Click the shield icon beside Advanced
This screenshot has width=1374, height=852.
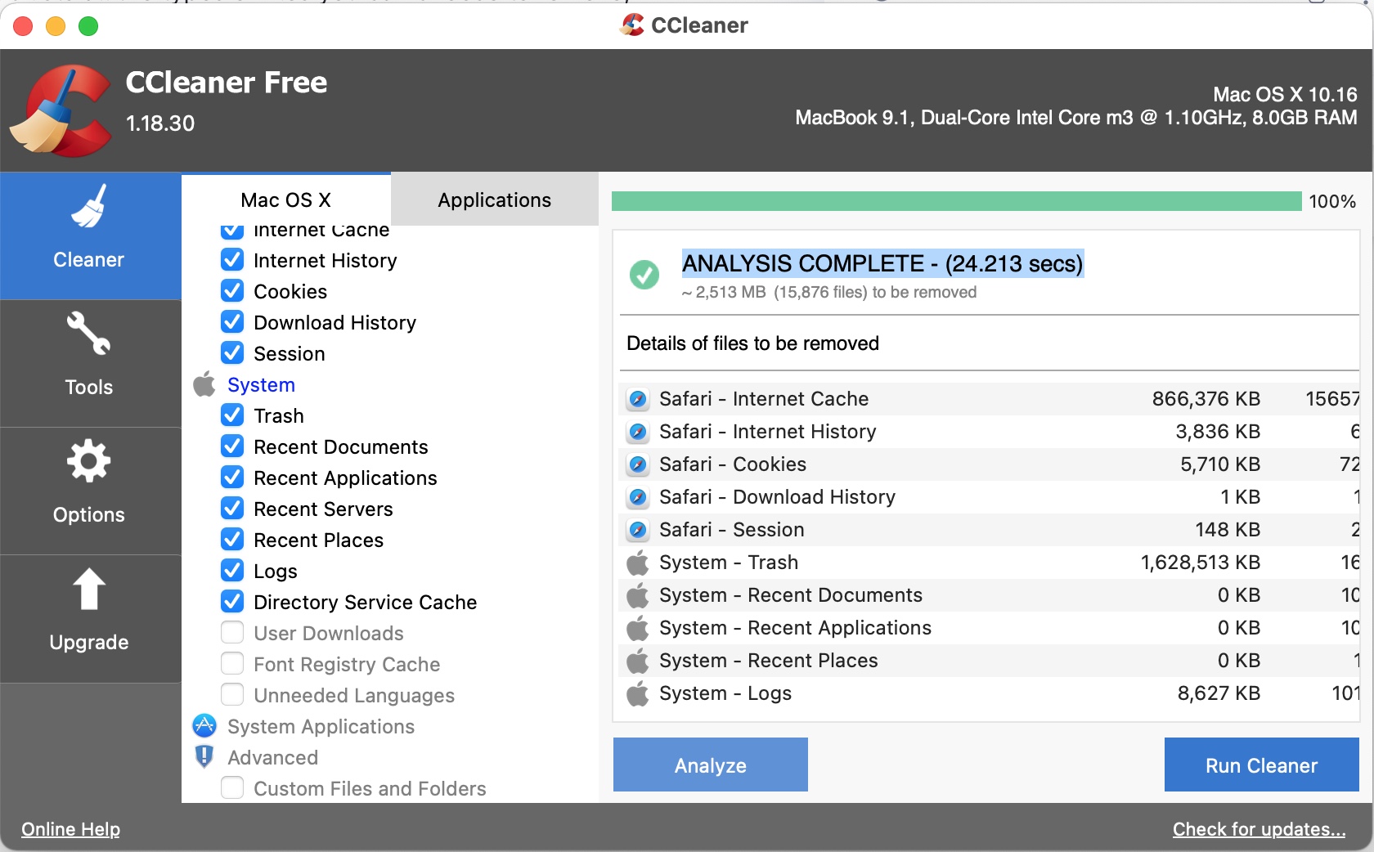click(x=204, y=756)
